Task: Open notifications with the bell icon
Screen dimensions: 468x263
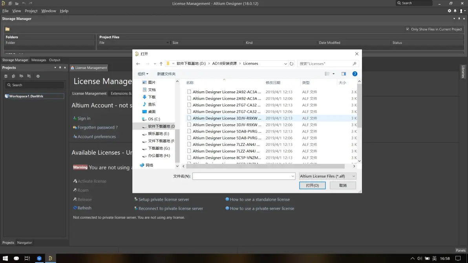Action: [x=455, y=11]
